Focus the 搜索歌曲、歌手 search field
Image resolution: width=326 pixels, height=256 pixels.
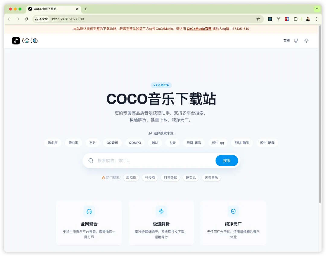coord(155,161)
